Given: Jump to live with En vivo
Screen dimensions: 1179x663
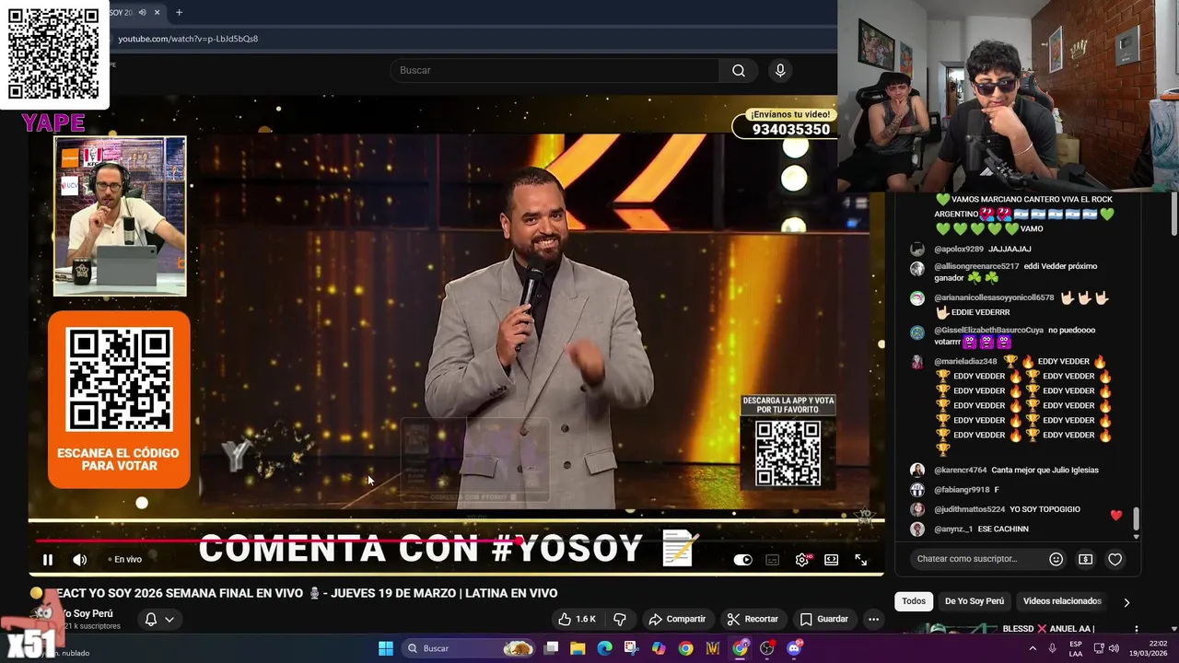Looking at the screenshot, I should (x=125, y=559).
